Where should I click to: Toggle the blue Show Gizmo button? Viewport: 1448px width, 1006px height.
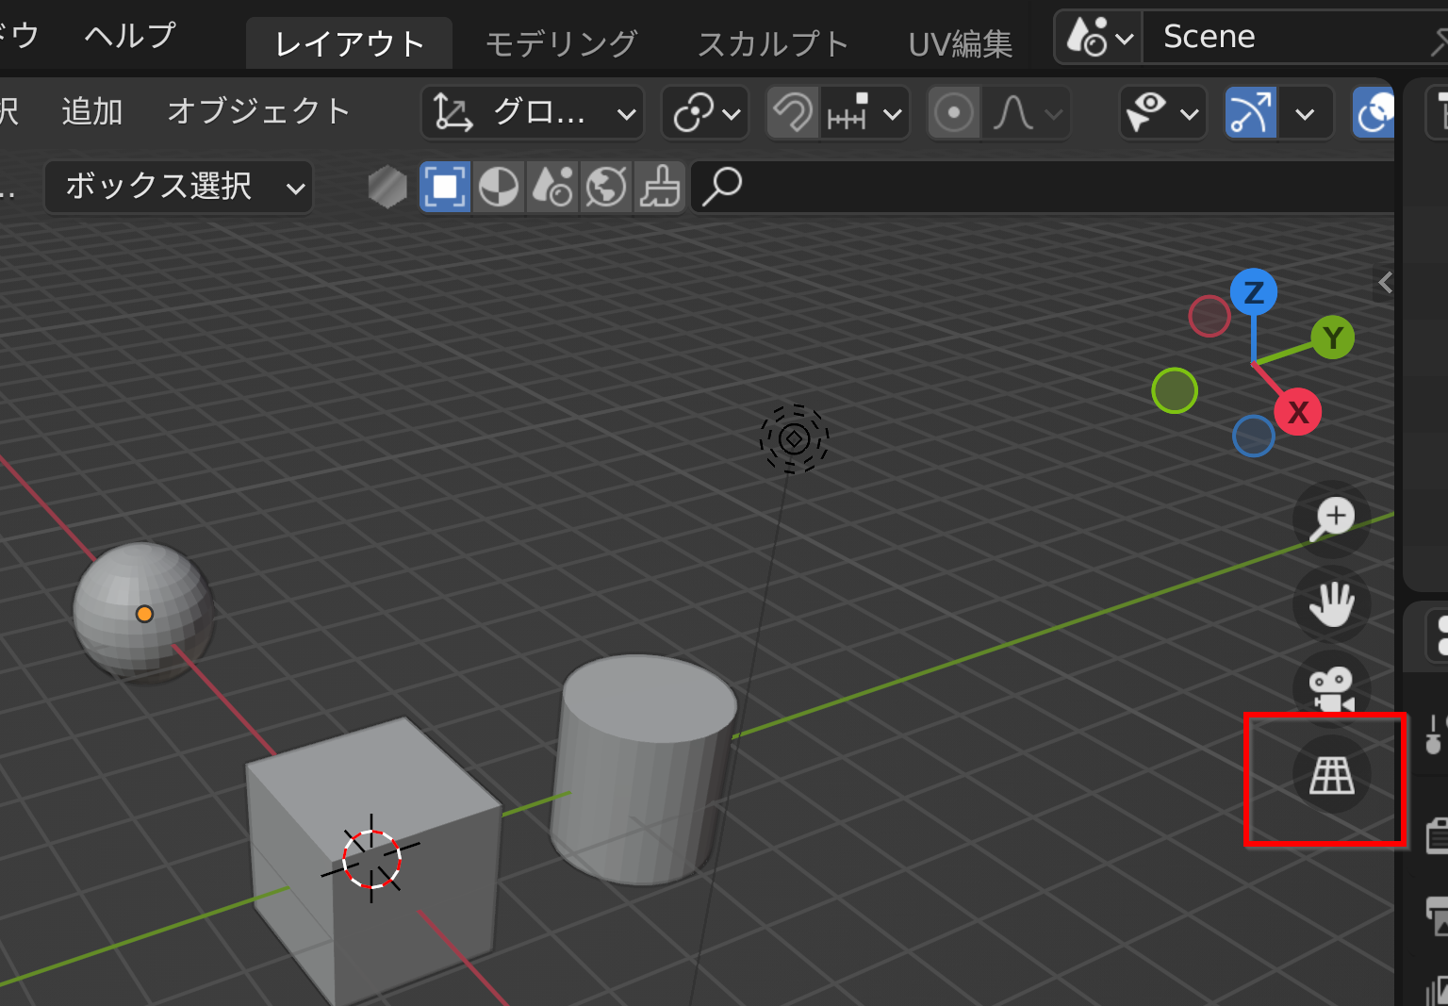(1251, 114)
